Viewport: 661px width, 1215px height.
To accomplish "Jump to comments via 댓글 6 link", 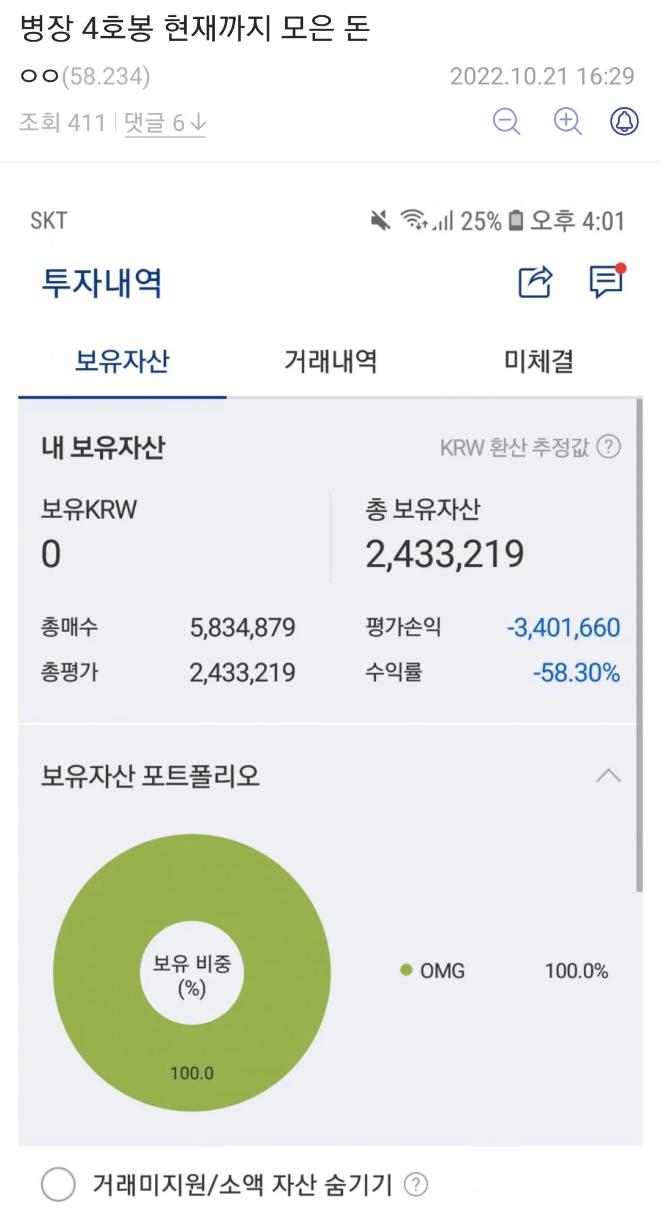I will pos(165,123).
